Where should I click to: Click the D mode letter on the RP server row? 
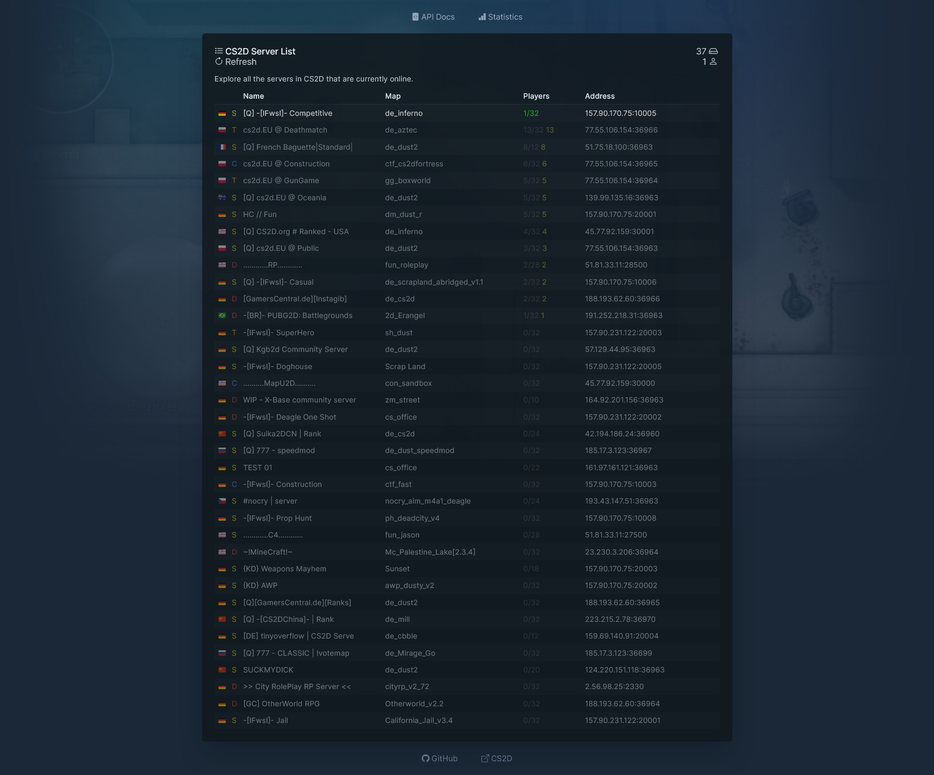(234, 265)
